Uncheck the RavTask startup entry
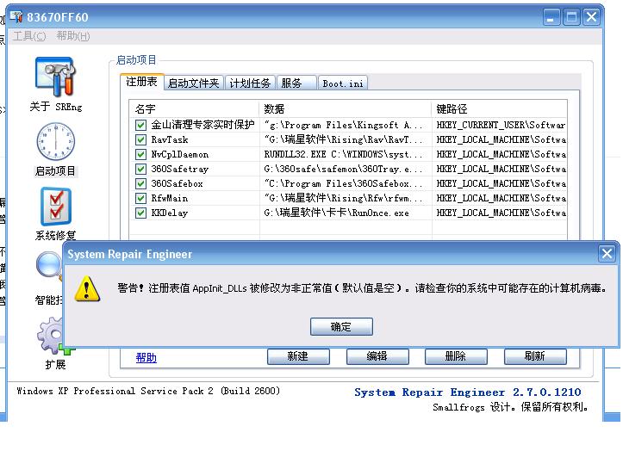This screenshot has height=451, width=623. (x=140, y=139)
